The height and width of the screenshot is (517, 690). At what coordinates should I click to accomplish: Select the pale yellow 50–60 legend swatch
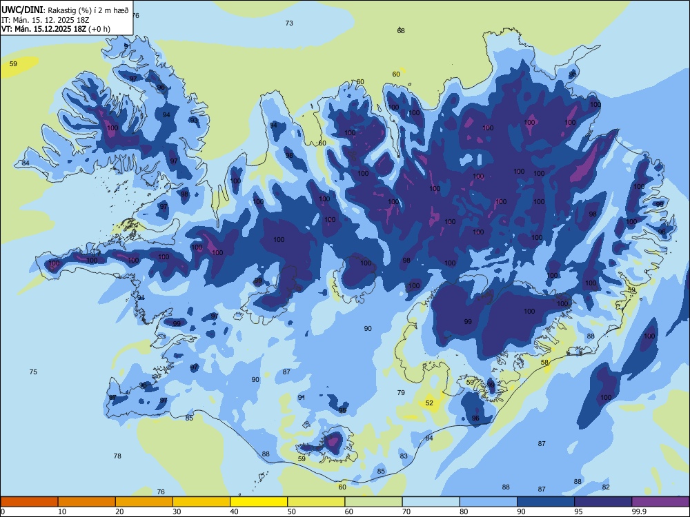(x=316, y=502)
